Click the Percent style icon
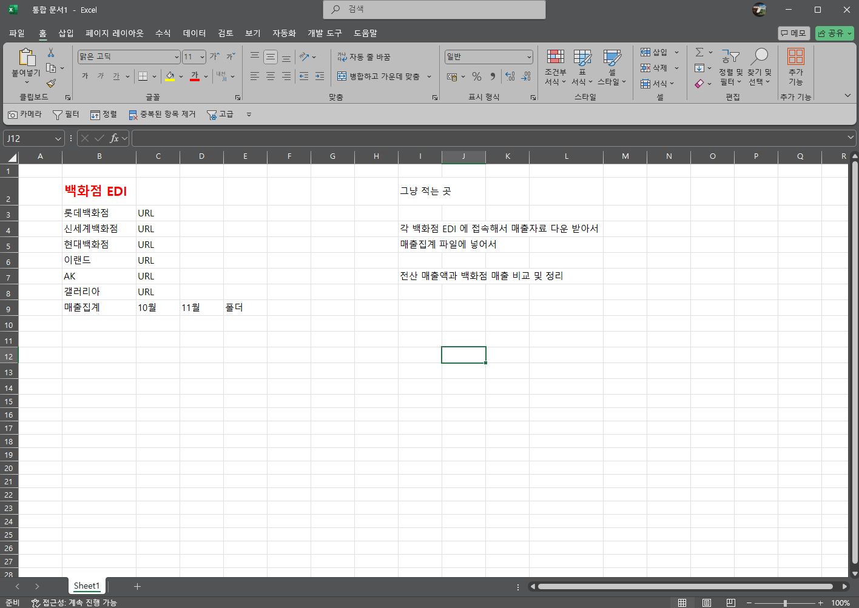859x608 pixels. click(477, 76)
